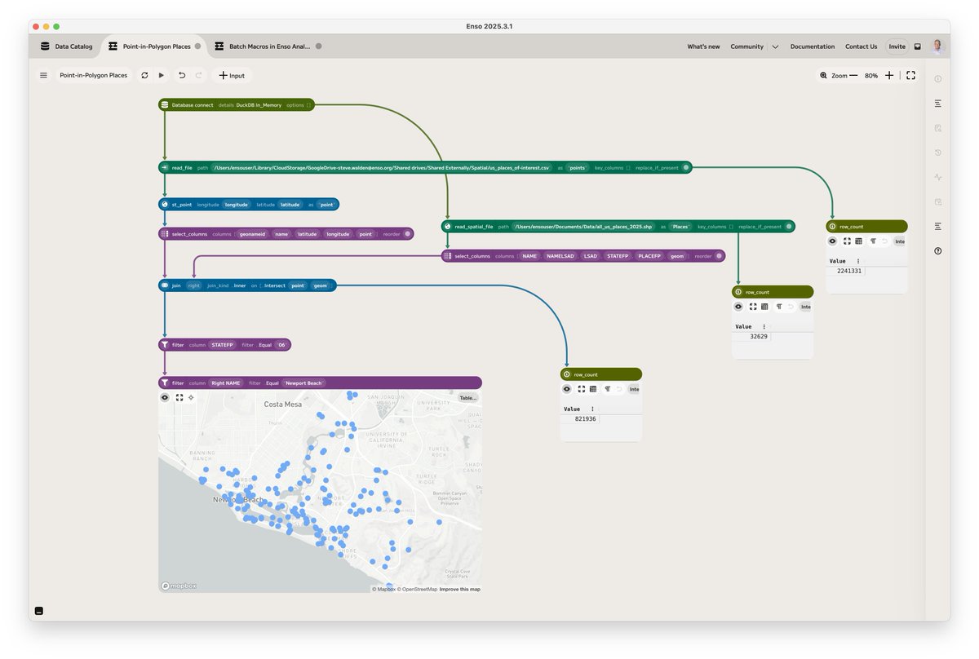This screenshot has width=979, height=659.
Task: Run the workflow with play button
Action: [162, 75]
